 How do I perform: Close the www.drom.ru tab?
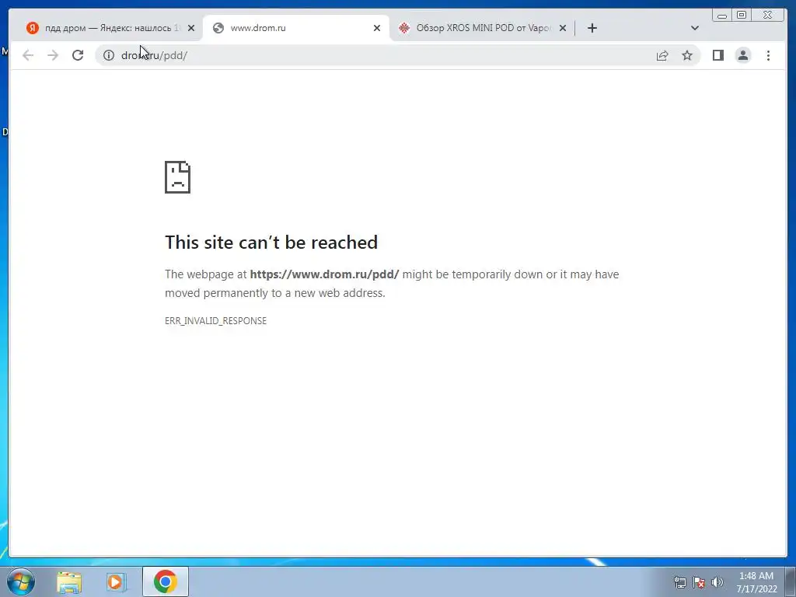click(377, 28)
